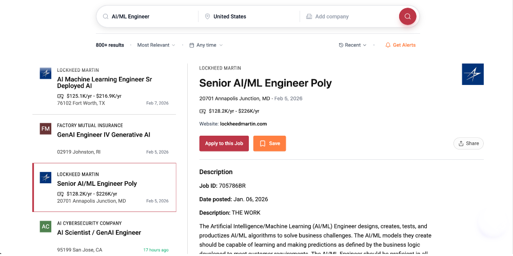Share the job posting
This screenshot has height=256, width=513.
pos(468,143)
